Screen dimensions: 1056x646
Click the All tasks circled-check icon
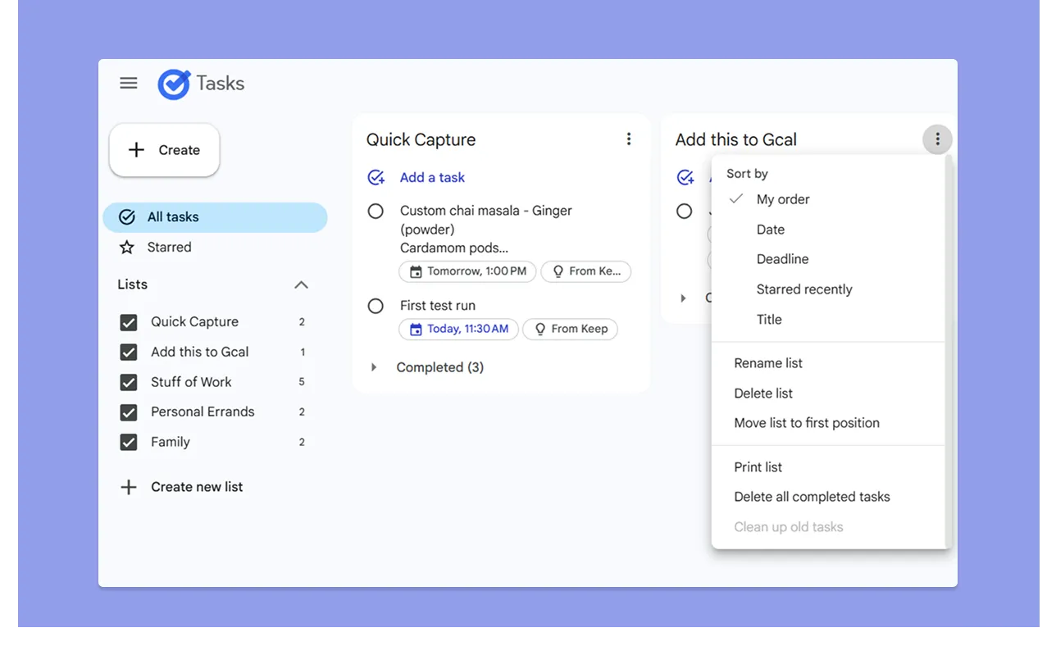coord(125,216)
